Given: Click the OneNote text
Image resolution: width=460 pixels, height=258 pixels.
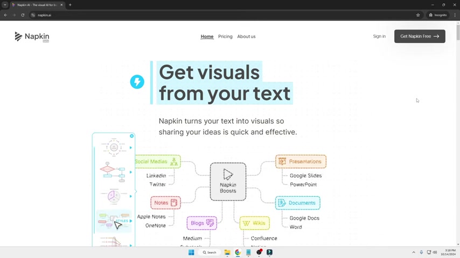Looking at the screenshot, I should pyautogui.click(x=156, y=226).
